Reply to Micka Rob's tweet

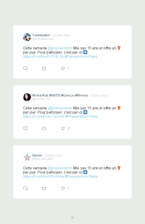[x=25, y=128]
